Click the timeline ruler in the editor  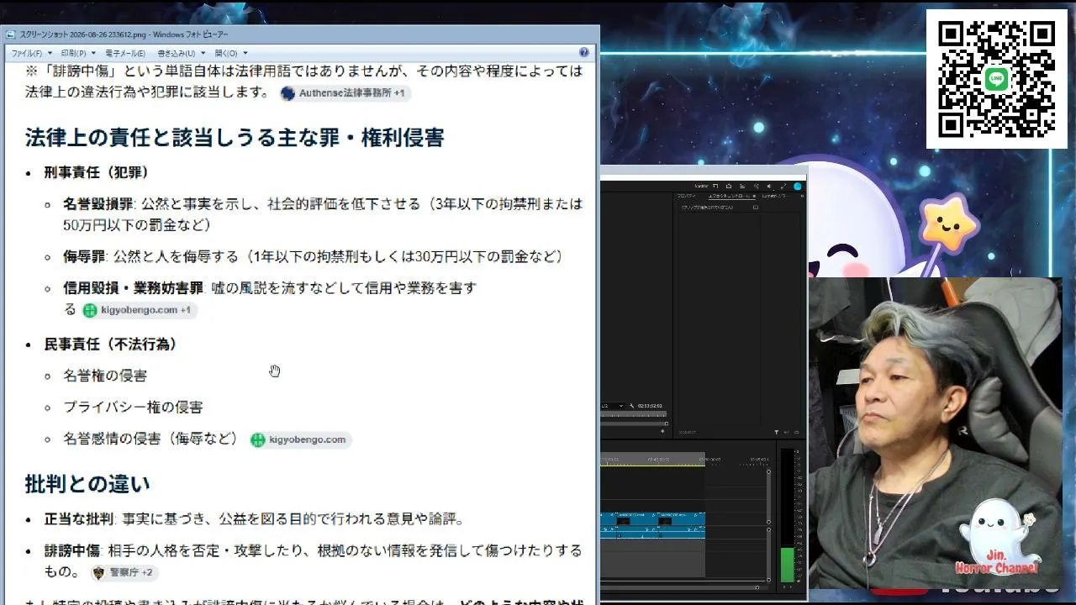pyautogui.click(x=684, y=460)
